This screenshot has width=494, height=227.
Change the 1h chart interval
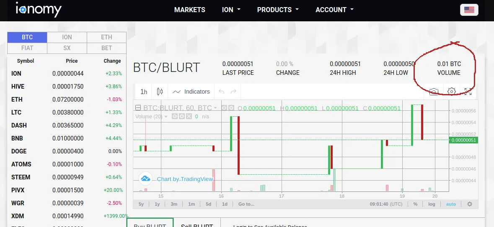tap(144, 92)
